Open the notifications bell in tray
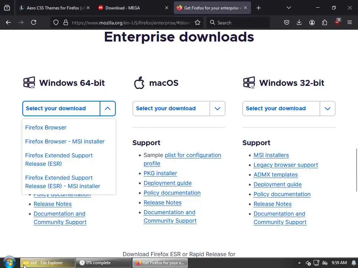Image resolution: width=358 pixels, height=268 pixels. coord(354,263)
